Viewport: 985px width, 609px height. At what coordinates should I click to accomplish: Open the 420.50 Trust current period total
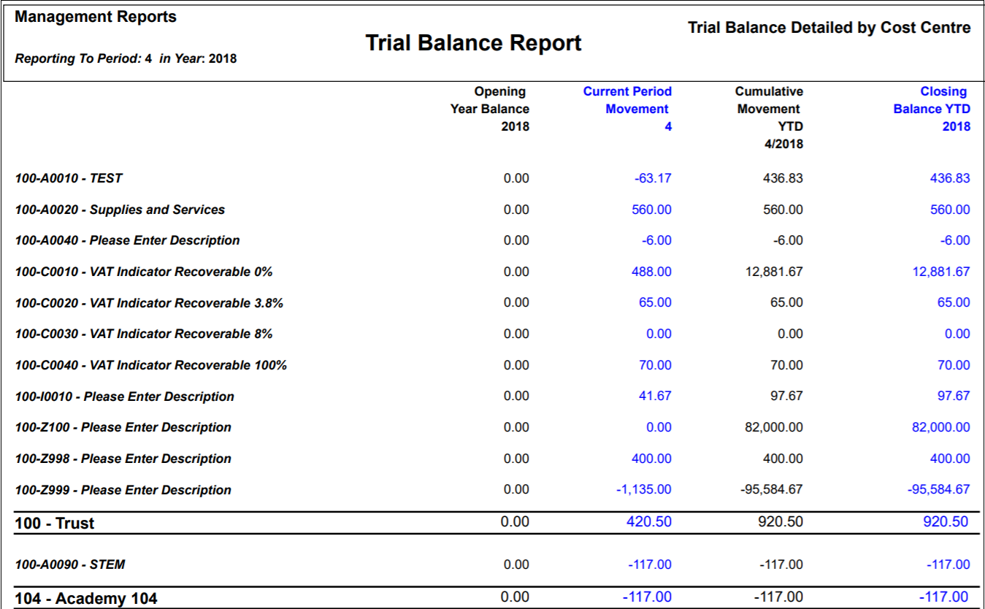click(649, 521)
